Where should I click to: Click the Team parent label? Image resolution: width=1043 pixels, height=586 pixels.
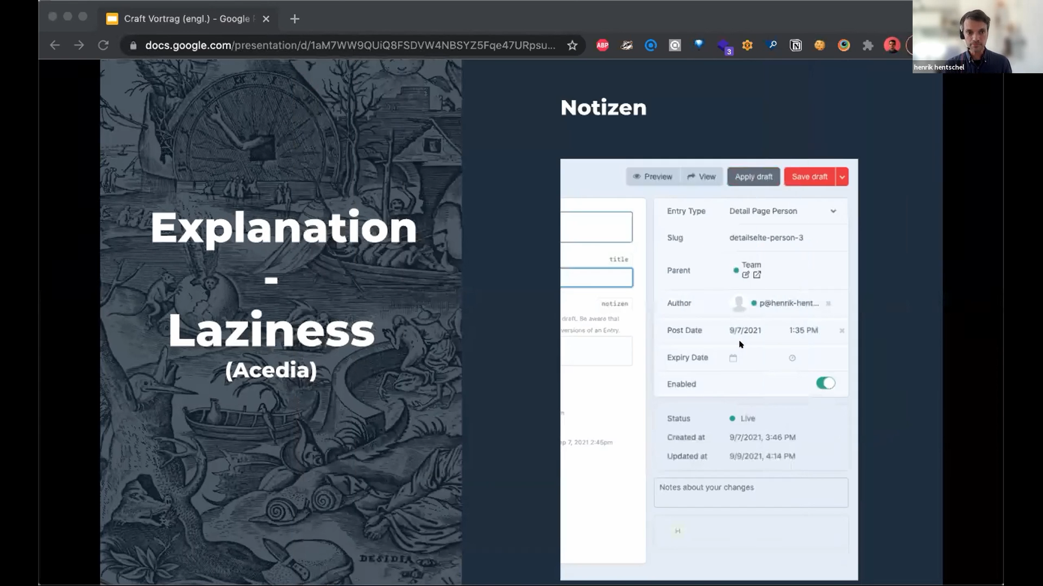[751, 265]
